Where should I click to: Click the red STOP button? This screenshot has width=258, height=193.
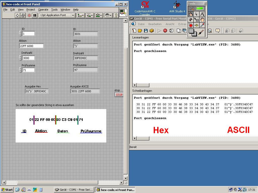click(x=119, y=95)
